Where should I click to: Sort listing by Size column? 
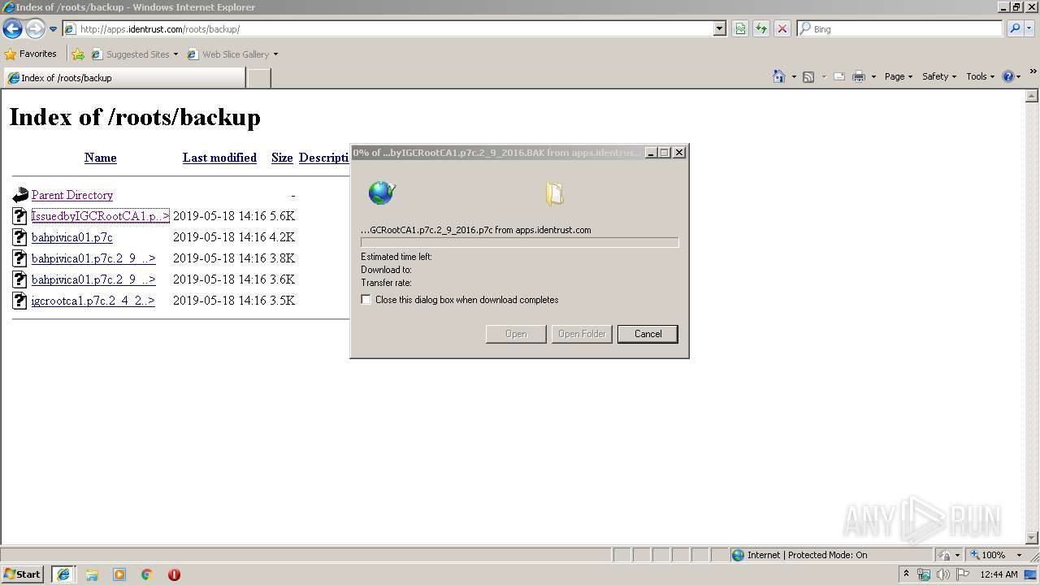click(282, 158)
